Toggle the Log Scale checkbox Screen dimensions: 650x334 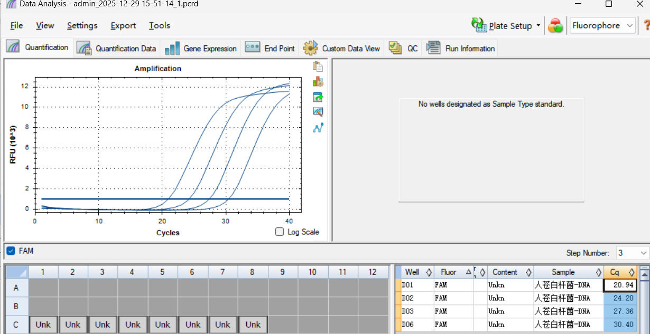coord(280,232)
